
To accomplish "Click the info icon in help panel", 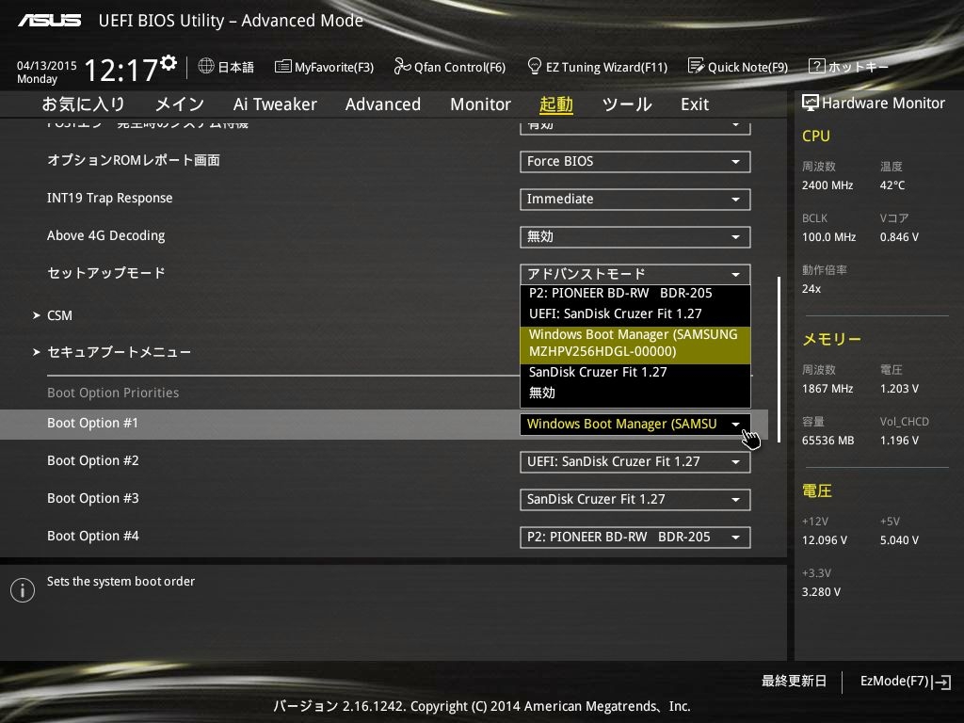I will pos(23,590).
